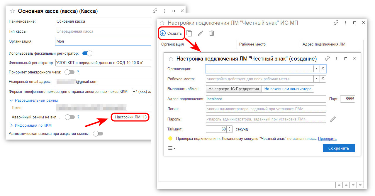Open Рабочее место selection form button
375x196 pixels.
[323, 79]
